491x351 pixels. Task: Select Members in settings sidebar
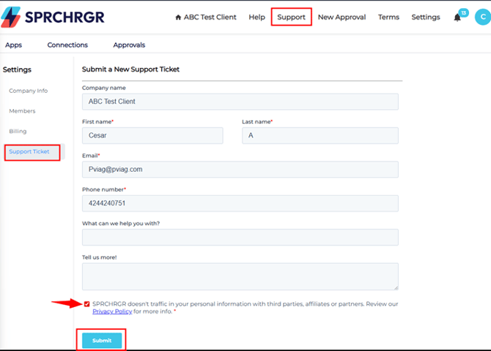coord(22,111)
